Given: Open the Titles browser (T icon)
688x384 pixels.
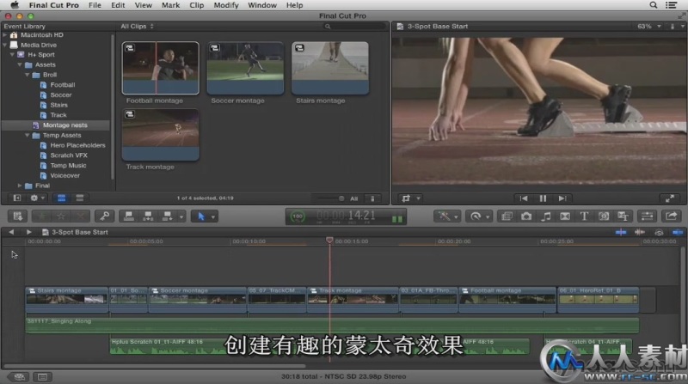Looking at the screenshot, I should [585, 216].
